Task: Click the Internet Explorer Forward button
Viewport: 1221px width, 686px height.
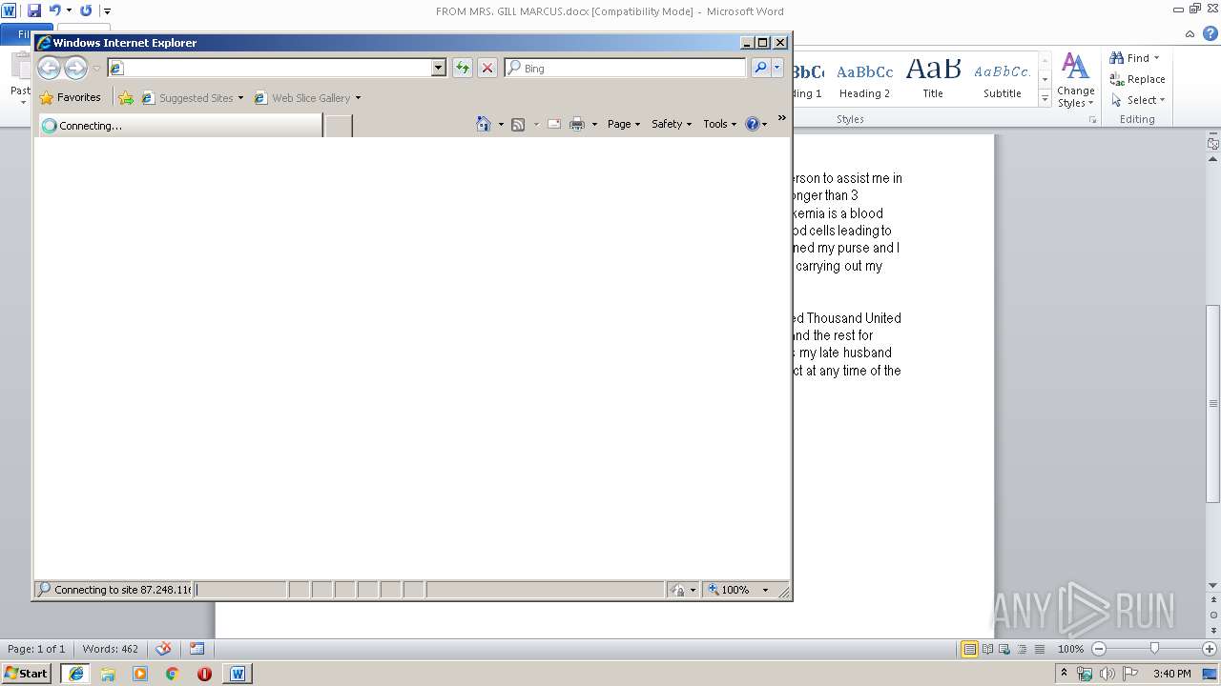Action: pos(75,68)
